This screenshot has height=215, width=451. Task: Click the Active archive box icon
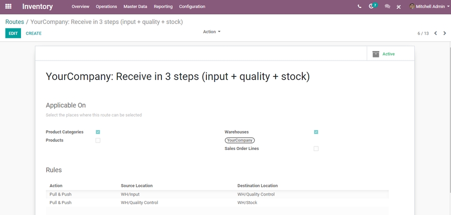tap(376, 54)
